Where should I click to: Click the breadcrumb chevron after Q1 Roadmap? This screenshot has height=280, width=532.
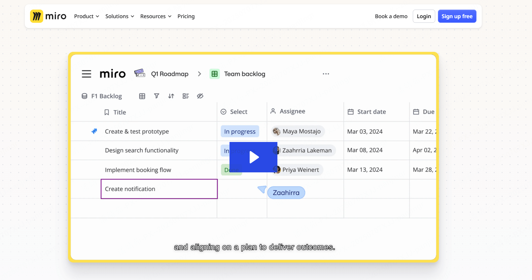[199, 74]
